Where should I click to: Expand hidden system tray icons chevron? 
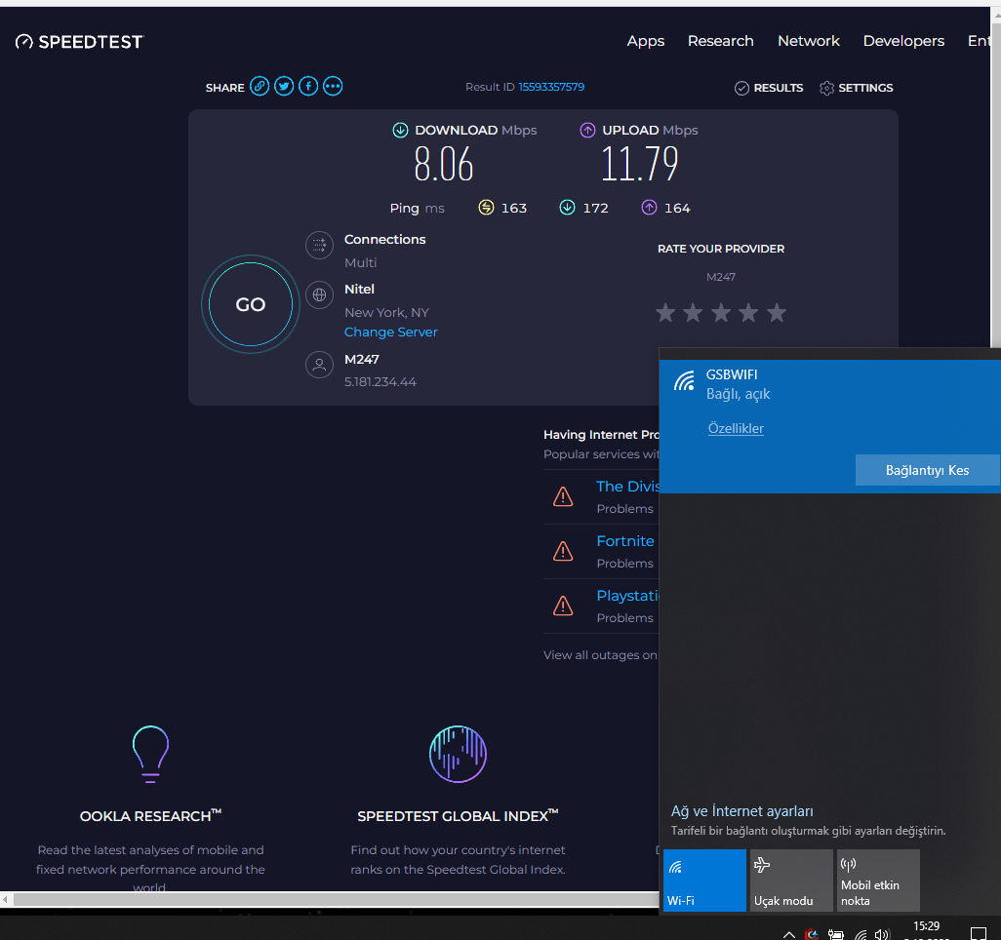pos(789,934)
